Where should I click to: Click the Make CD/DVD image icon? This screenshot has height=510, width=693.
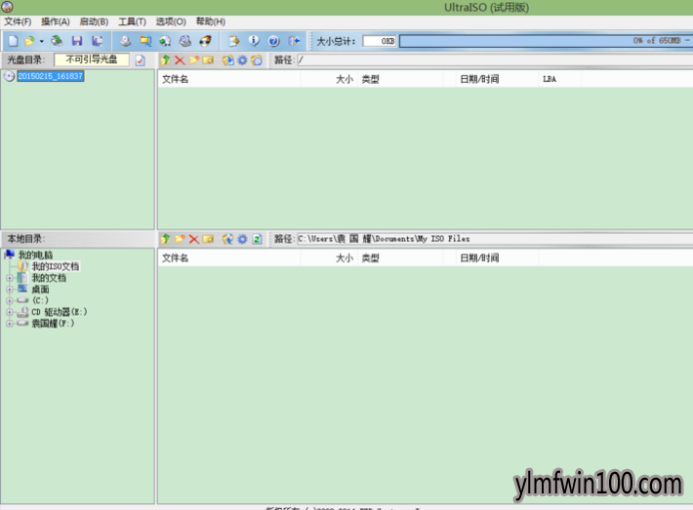[x=126, y=41]
